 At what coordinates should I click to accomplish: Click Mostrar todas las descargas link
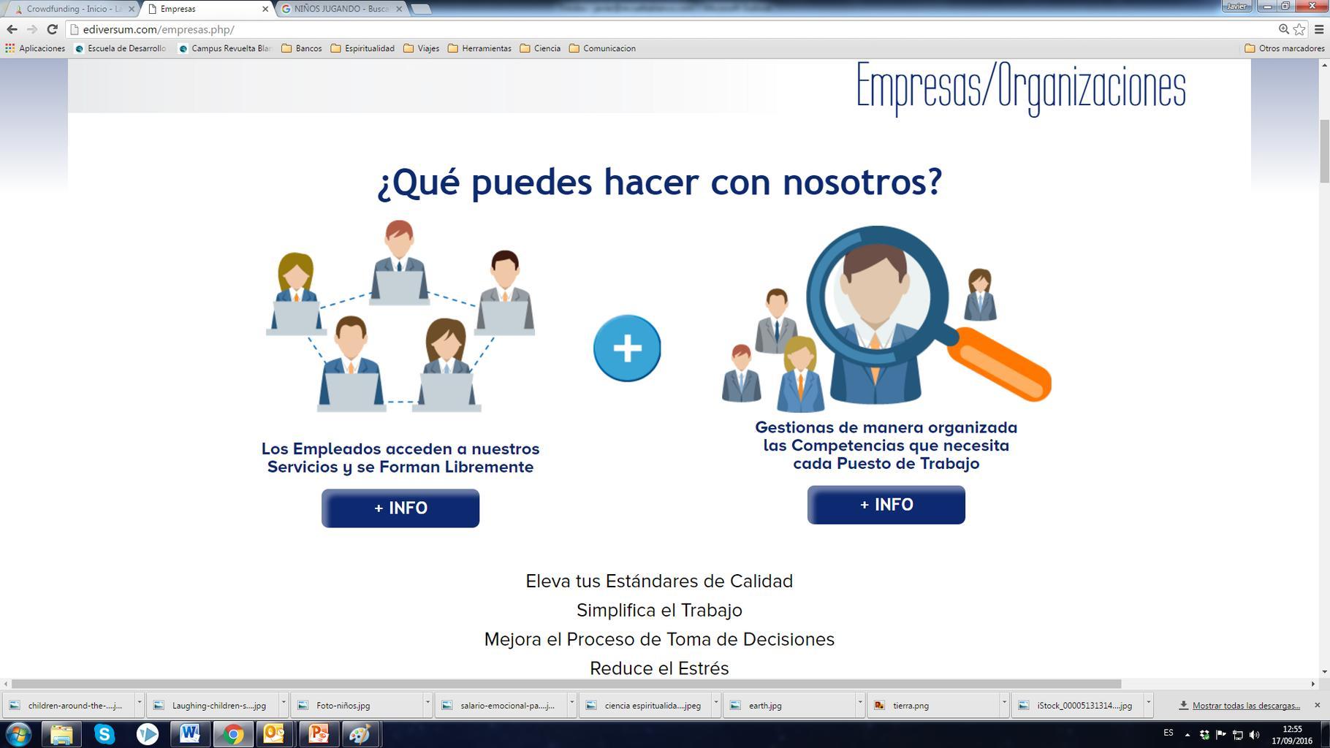pyautogui.click(x=1246, y=706)
